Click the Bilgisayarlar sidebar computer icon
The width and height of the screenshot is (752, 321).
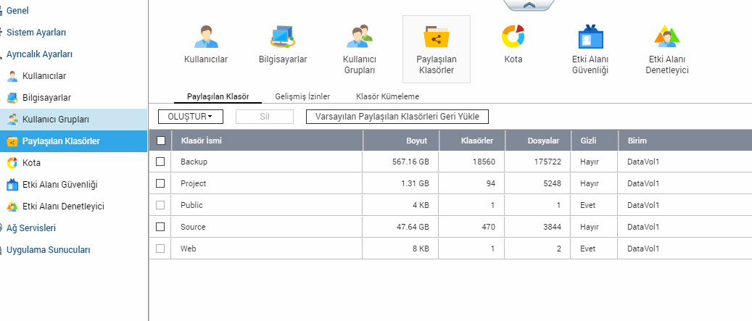coord(12,98)
